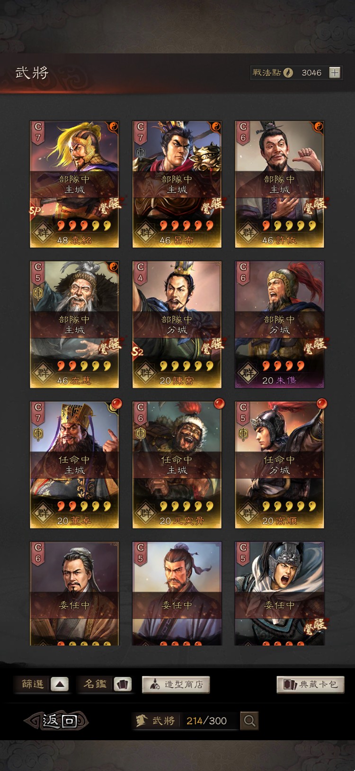Tap the 戰法點 feather currency icon
The height and width of the screenshot is (771, 355).
288,73
